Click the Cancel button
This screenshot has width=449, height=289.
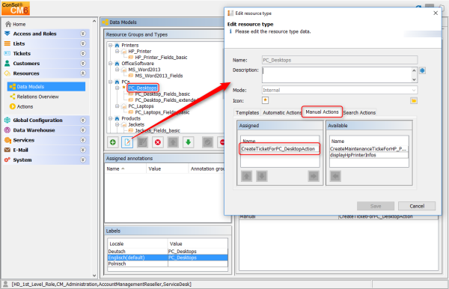(417, 206)
